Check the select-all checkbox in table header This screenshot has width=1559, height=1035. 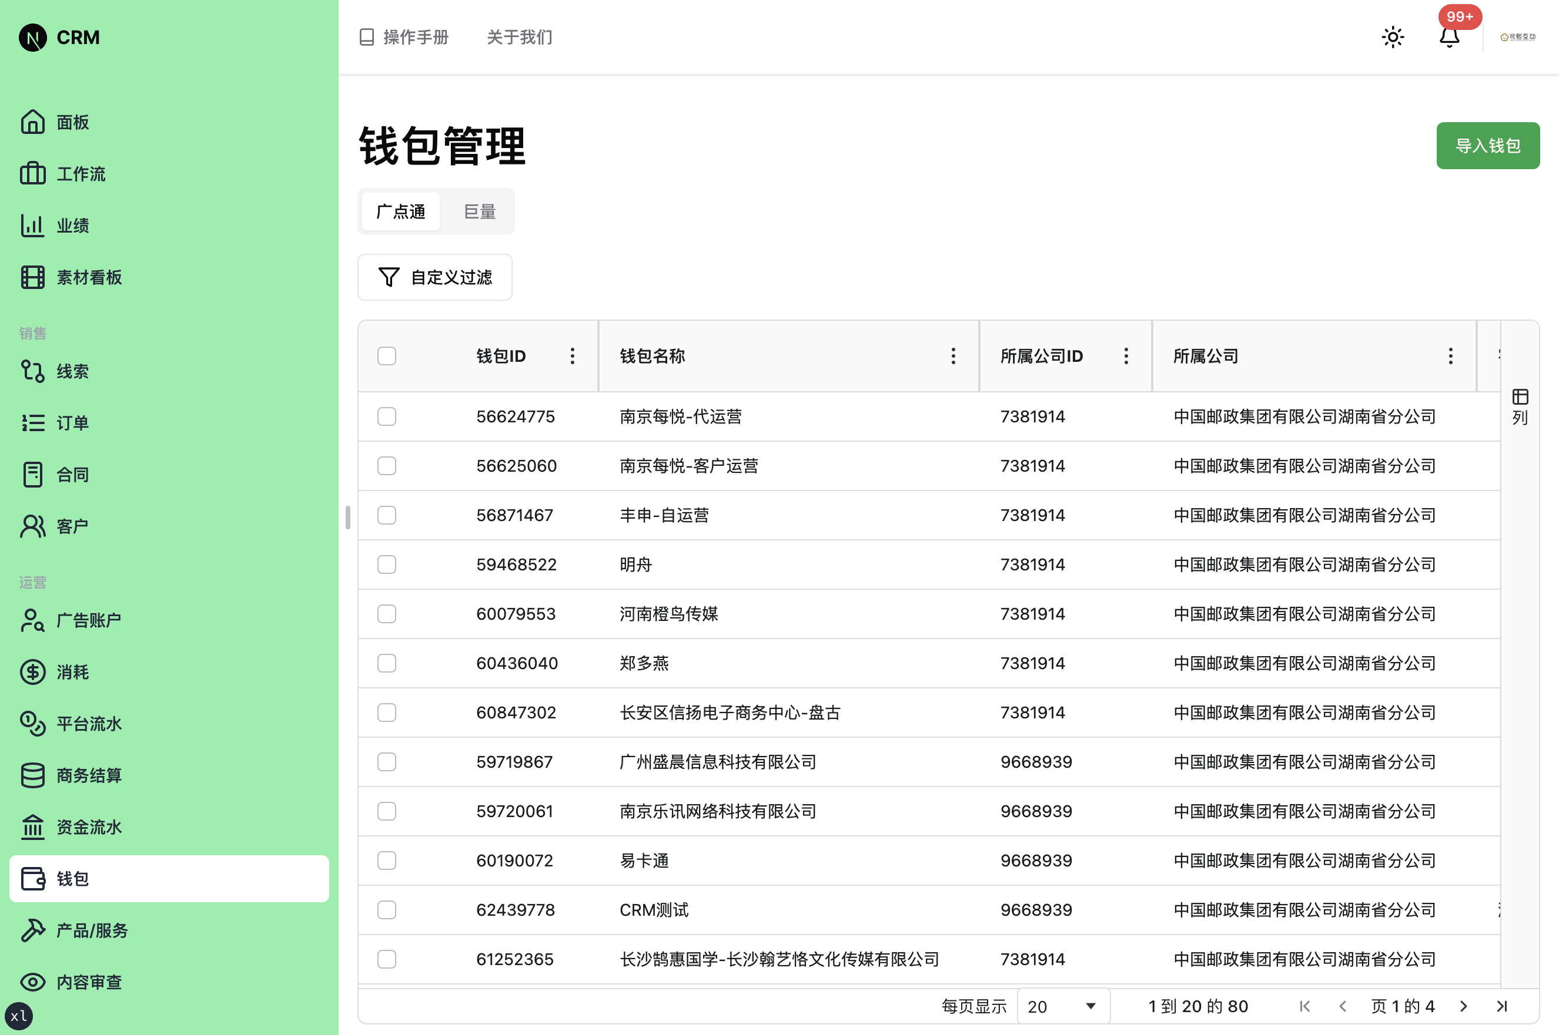(386, 355)
